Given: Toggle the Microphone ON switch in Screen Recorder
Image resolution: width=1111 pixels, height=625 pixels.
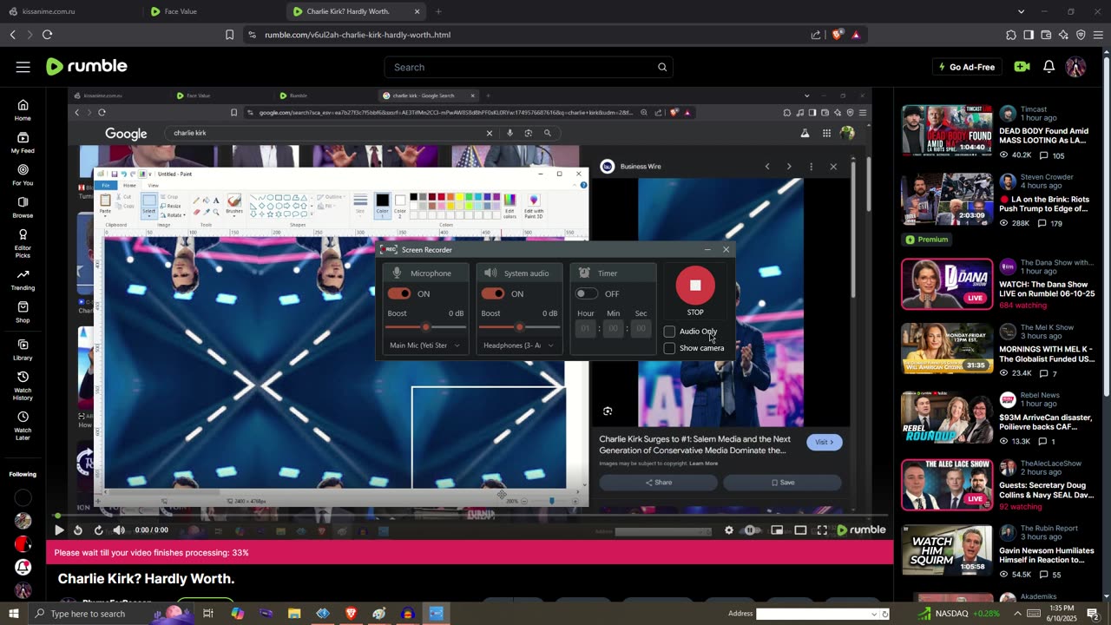Looking at the screenshot, I should tap(398, 293).
